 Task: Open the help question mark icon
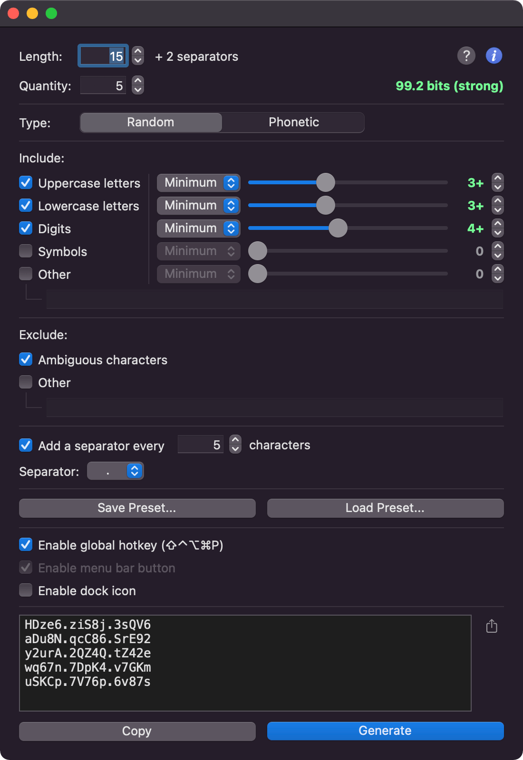point(466,56)
